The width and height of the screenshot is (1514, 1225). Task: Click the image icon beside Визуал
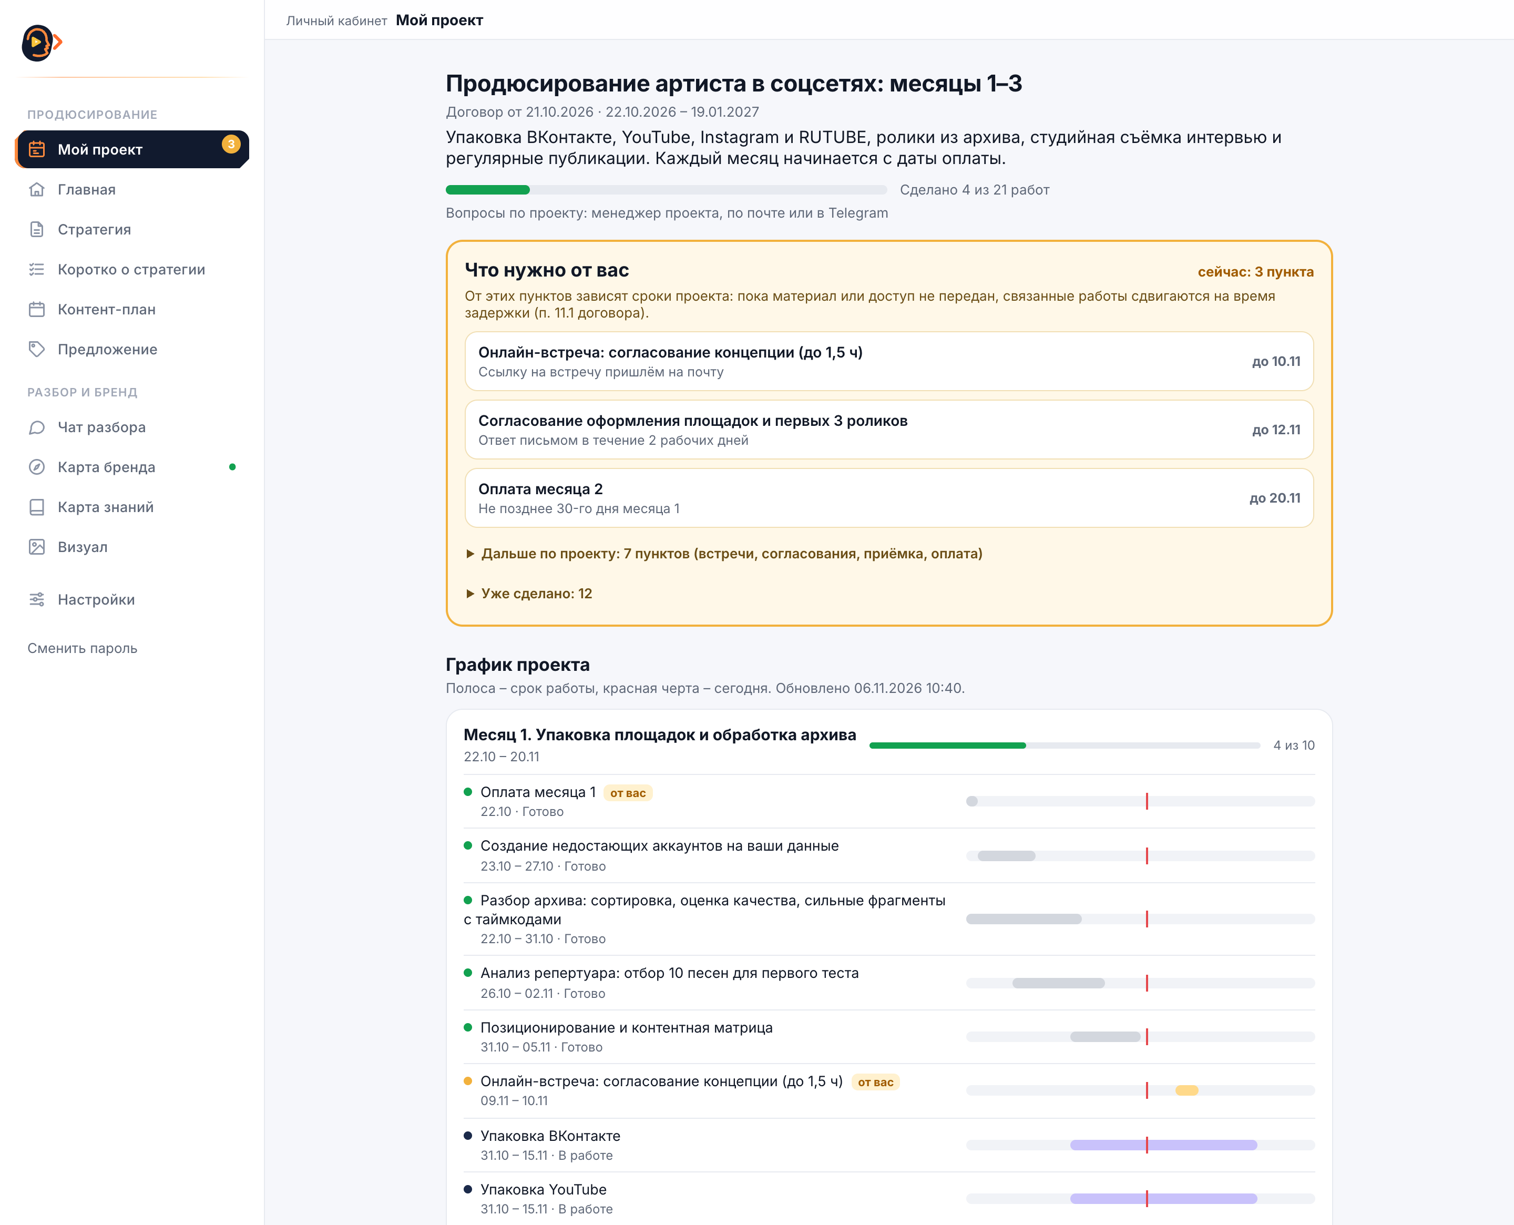(x=37, y=547)
